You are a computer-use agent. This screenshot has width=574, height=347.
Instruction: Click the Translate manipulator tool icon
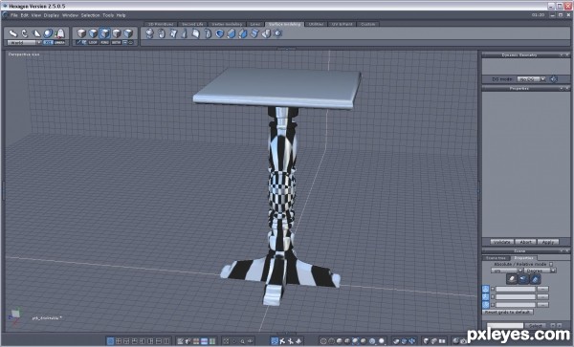[x=13, y=33]
